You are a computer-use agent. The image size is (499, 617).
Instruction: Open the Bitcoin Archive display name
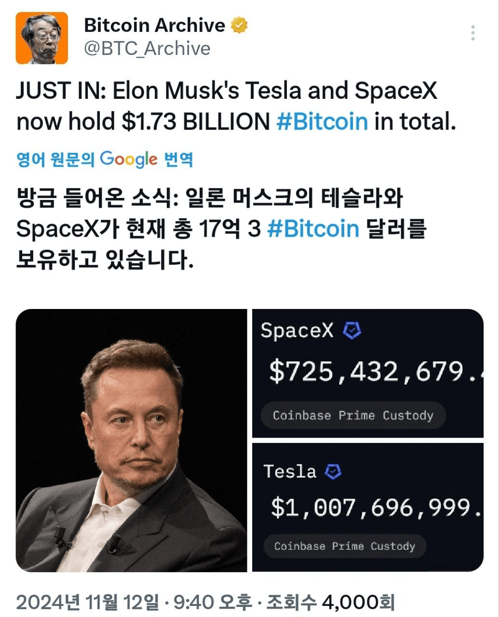[x=154, y=25]
